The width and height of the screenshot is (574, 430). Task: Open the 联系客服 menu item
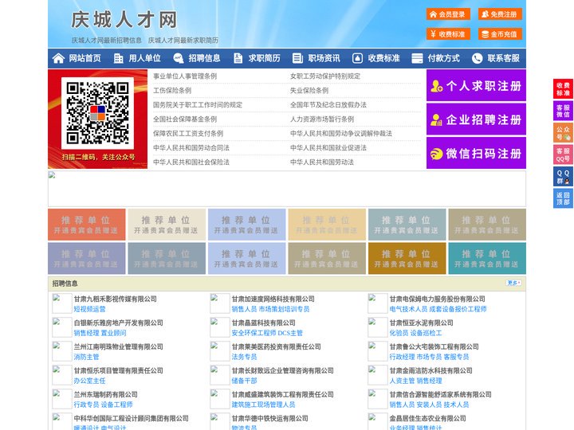503,58
